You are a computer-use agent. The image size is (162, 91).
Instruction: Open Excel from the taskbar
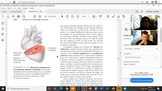[107, 89]
